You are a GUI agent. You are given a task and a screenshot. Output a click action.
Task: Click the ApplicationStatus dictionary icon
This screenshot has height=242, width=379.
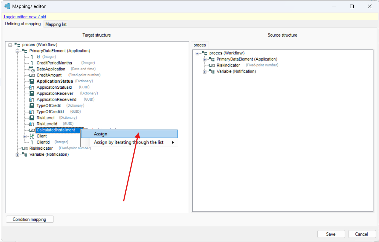tap(31, 81)
